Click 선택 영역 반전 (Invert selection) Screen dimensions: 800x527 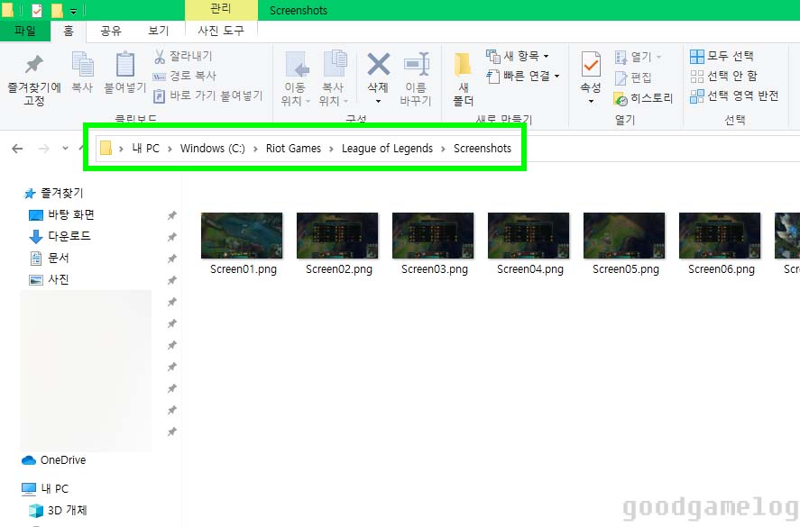click(x=734, y=95)
